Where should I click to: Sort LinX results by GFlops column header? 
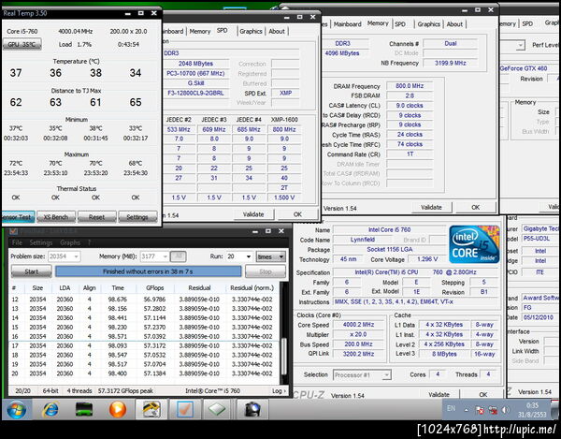(155, 288)
